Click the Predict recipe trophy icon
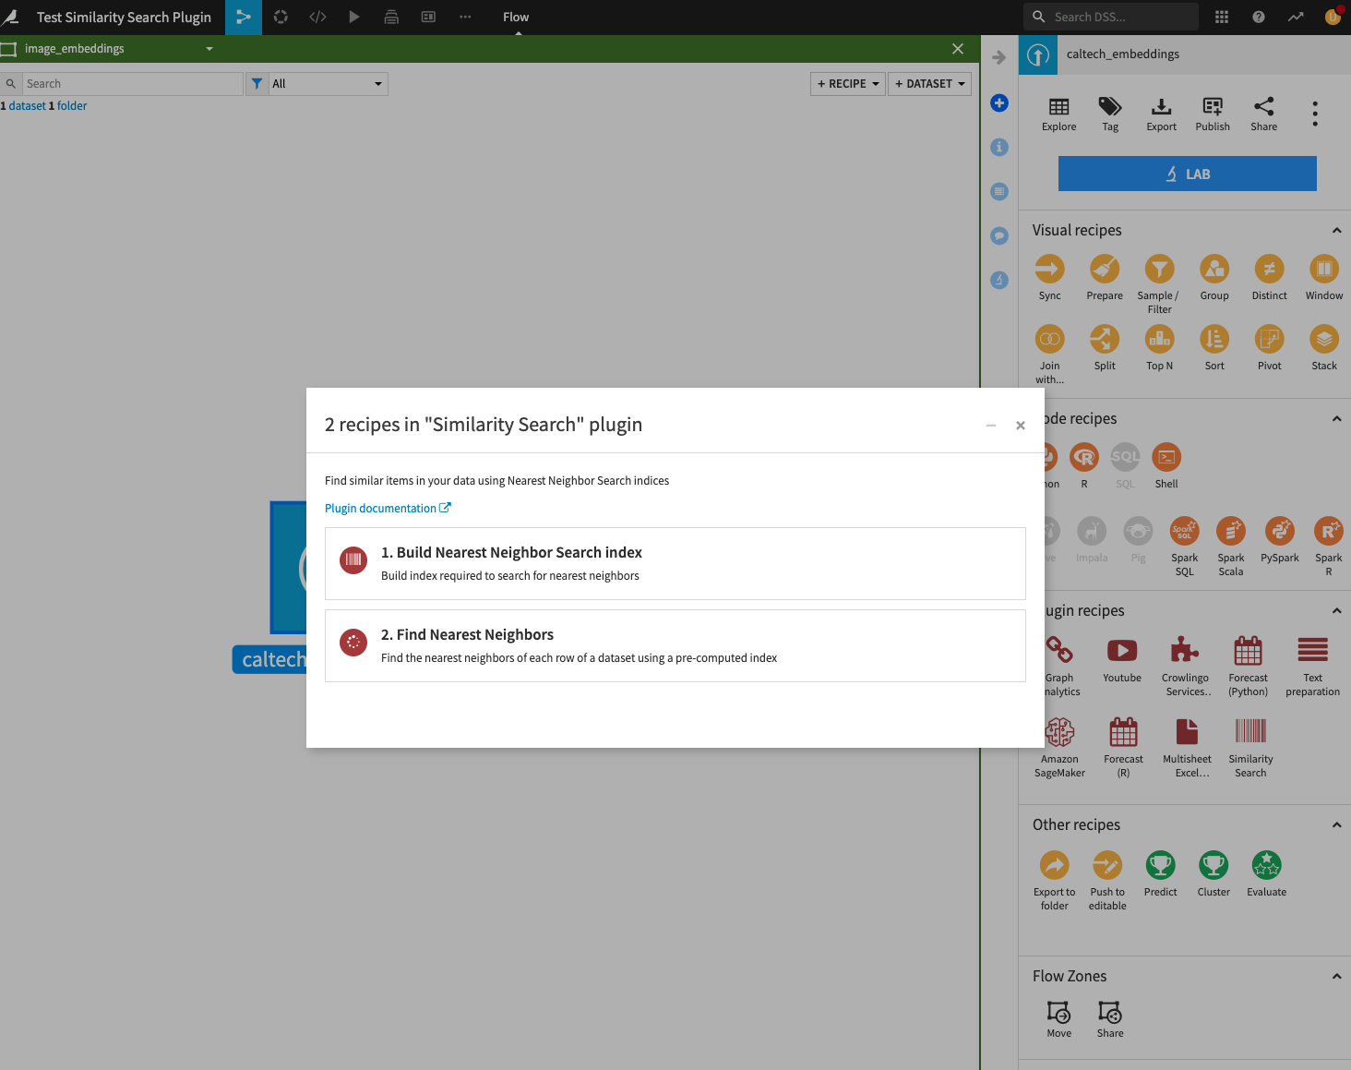Viewport: 1351px width, 1070px height. point(1160,866)
